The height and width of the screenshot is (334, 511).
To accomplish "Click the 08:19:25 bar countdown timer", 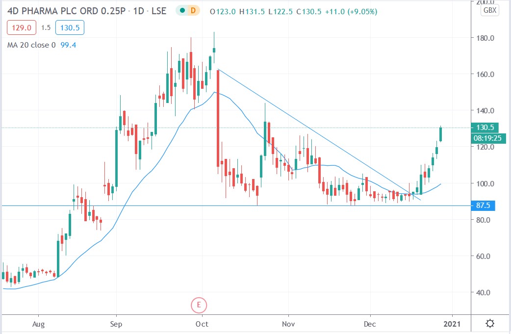I will (x=487, y=138).
